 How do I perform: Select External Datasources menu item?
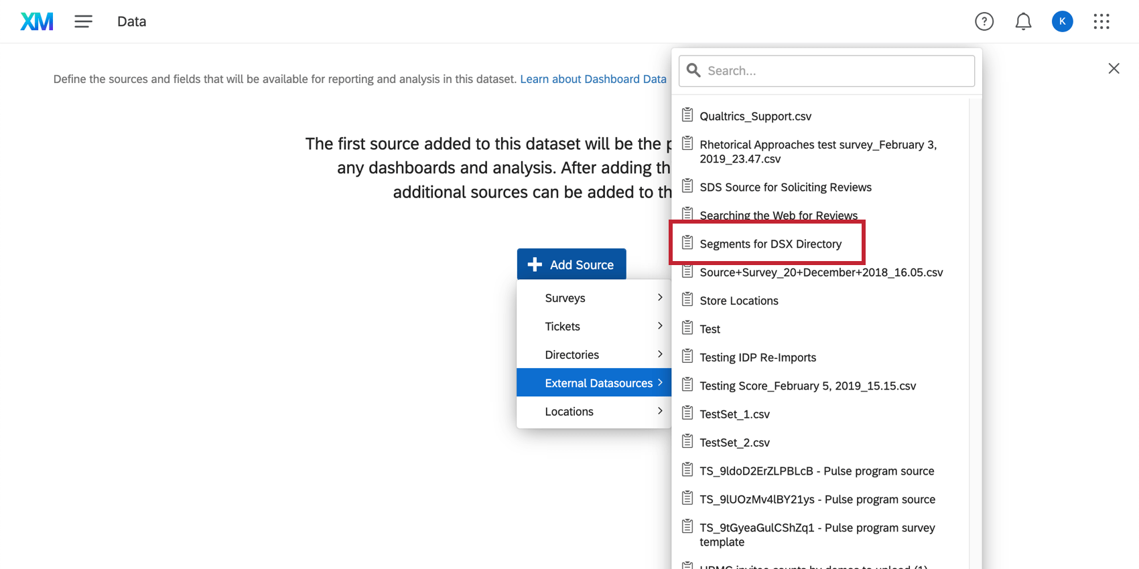(598, 383)
